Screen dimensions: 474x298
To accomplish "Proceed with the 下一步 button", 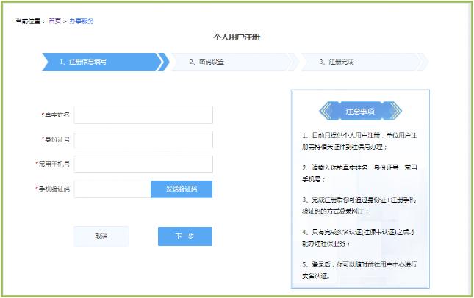I will (184, 236).
